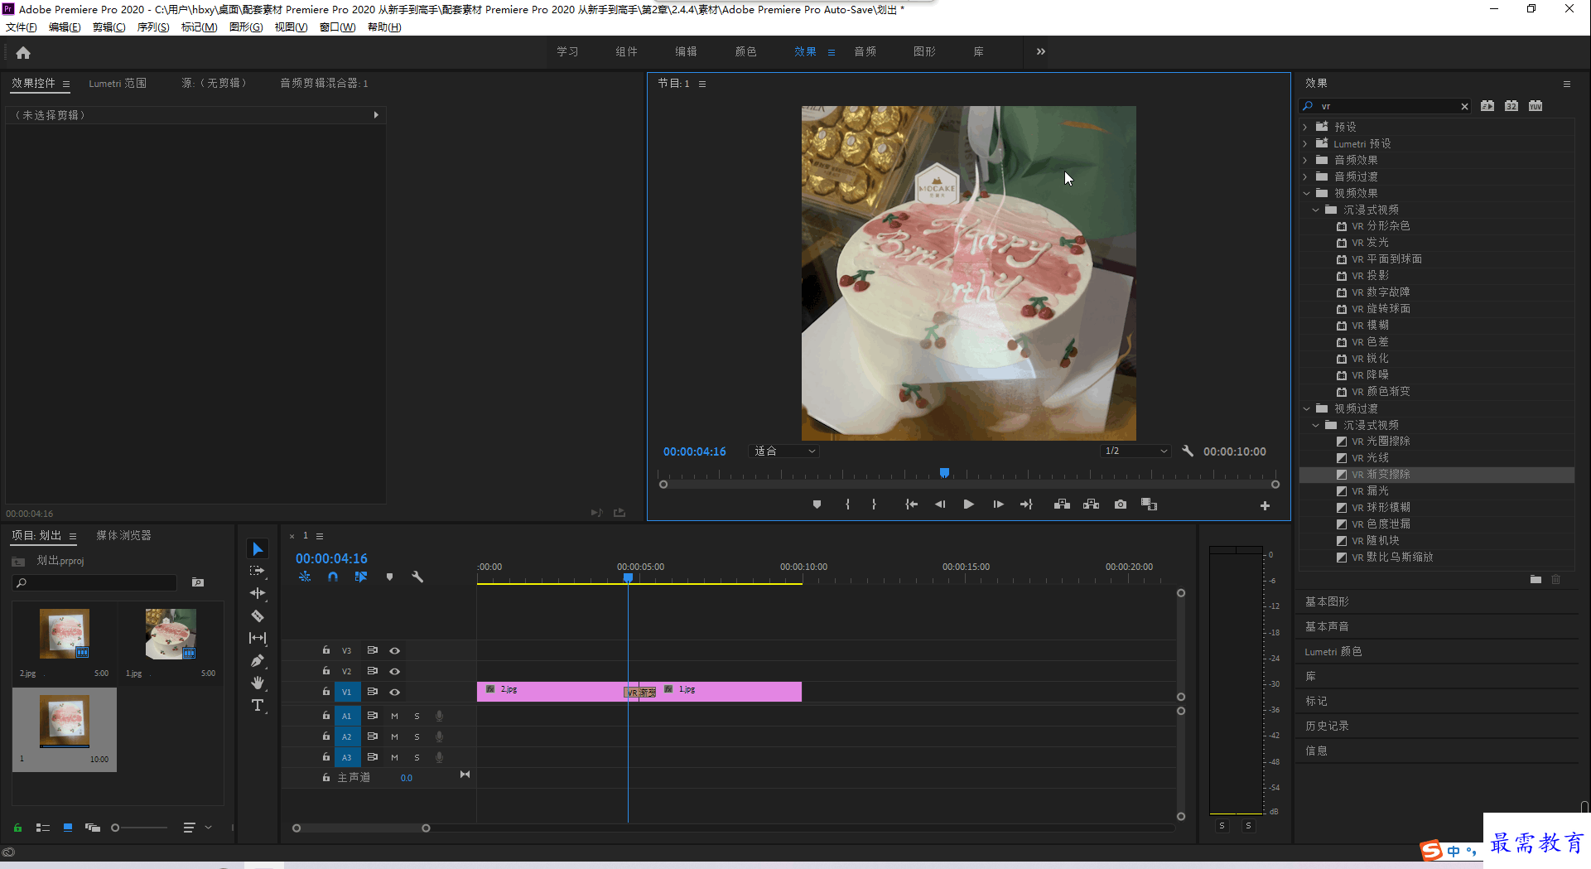Clear the effects search field
The height and width of the screenshot is (869, 1591).
point(1464,106)
